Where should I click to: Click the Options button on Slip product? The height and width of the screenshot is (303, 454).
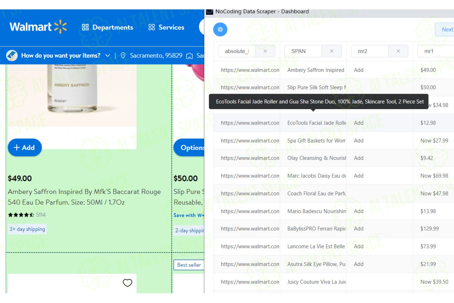pos(189,148)
